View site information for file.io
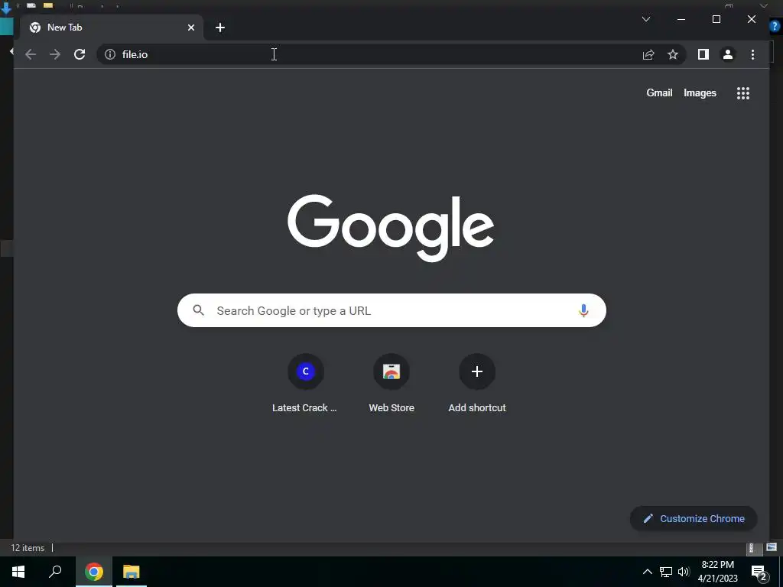Image resolution: width=783 pixels, height=587 pixels. point(110,54)
